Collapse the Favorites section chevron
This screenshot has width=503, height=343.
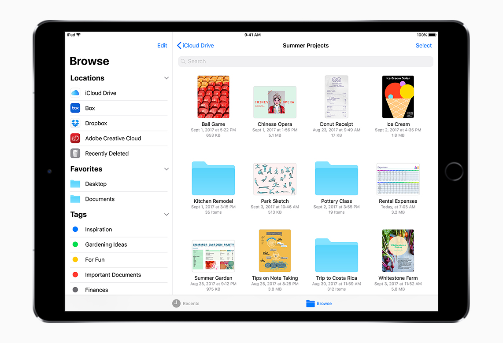point(166,169)
